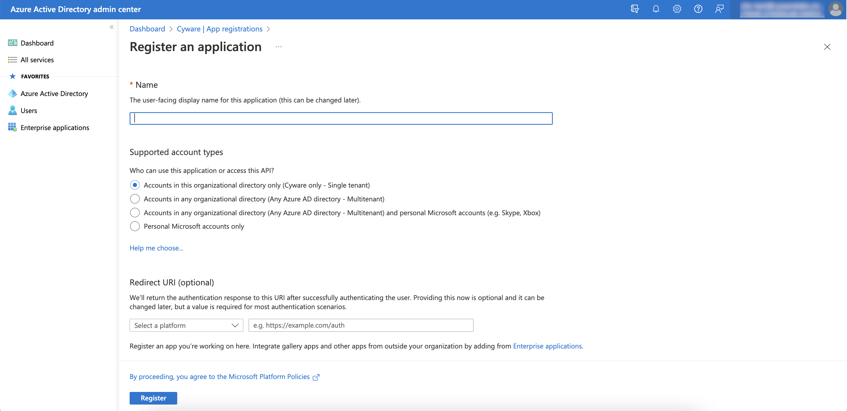This screenshot has height=411, width=847.
Task: Click the application Name text field
Action: coord(341,118)
